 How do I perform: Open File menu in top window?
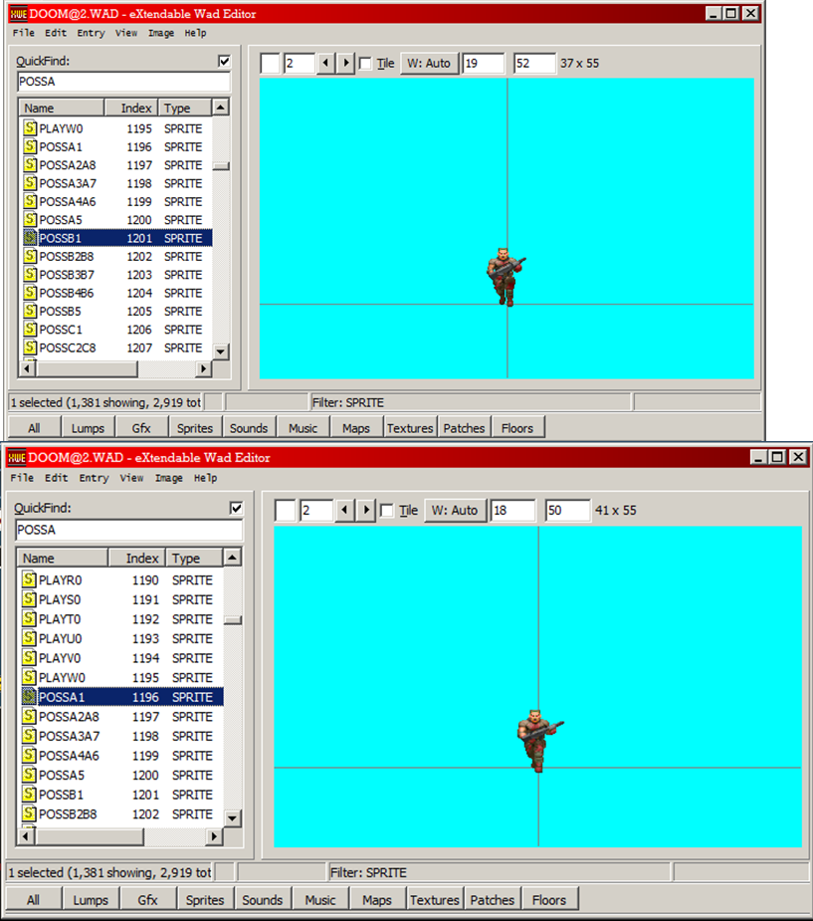[24, 33]
